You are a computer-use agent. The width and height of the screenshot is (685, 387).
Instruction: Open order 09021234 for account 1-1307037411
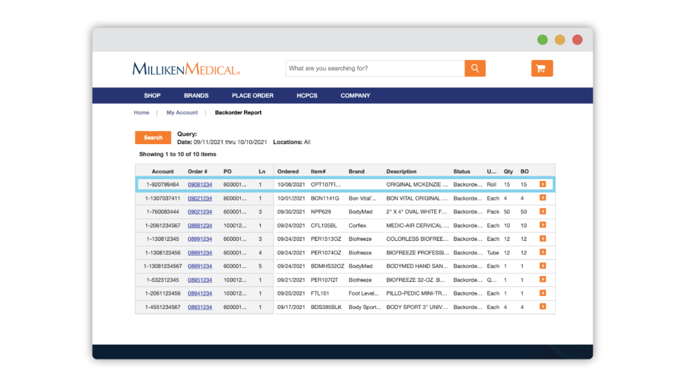[200, 198]
